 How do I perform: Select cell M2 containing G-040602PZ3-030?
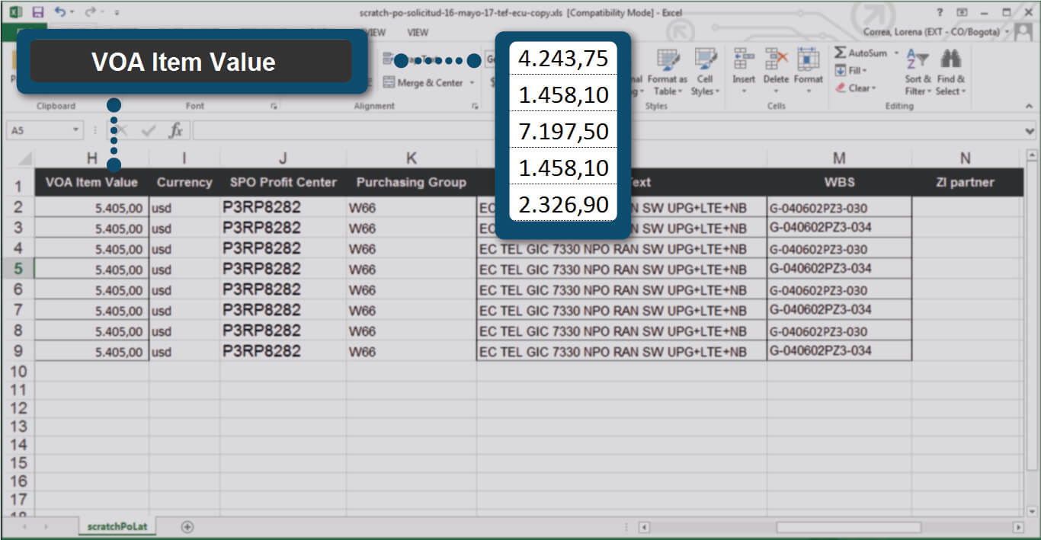(838, 208)
